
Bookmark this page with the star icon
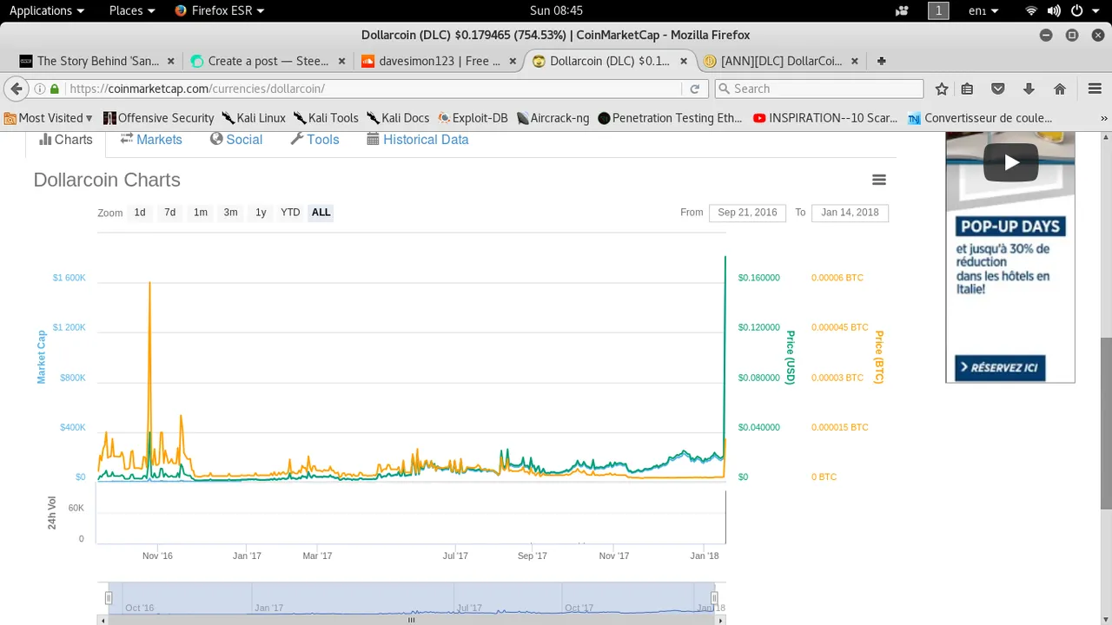point(942,89)
